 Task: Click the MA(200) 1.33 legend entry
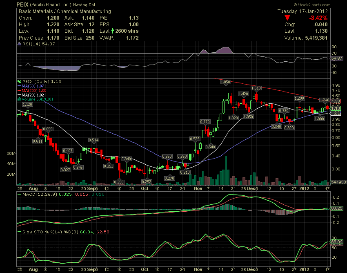(x=32, y=90)
